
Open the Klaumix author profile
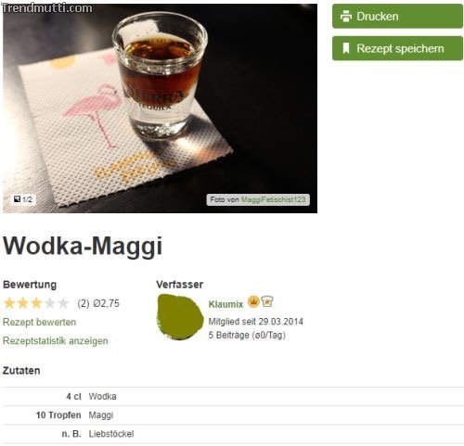(x=226, y=304)
